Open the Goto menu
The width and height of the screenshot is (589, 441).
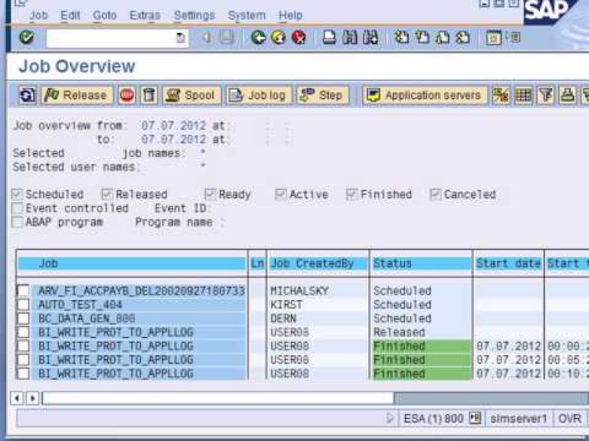(104, 15)
